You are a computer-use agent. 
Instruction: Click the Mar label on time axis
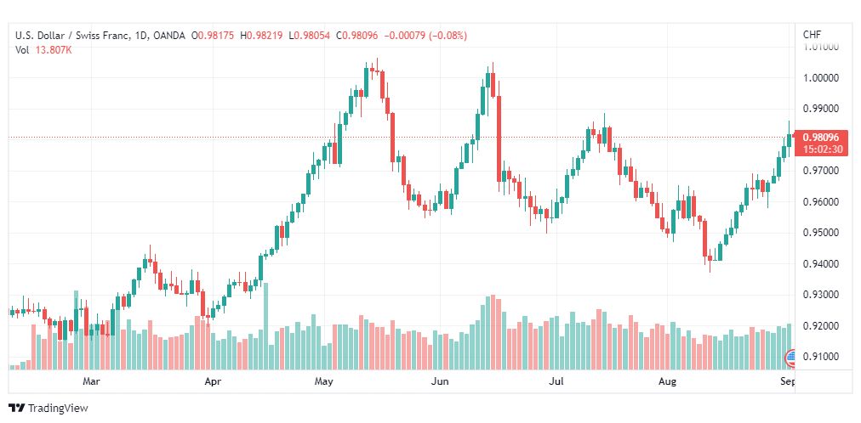click(x=90, y=381)
